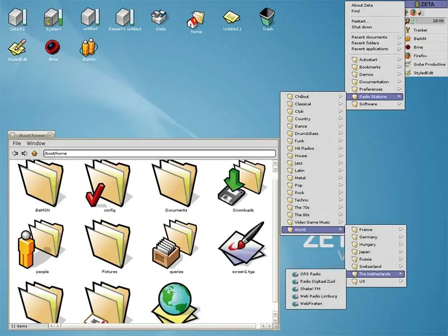Expand the US stations submenu
Viewport: 448px width, 336px height.
[x=375, y=282]
